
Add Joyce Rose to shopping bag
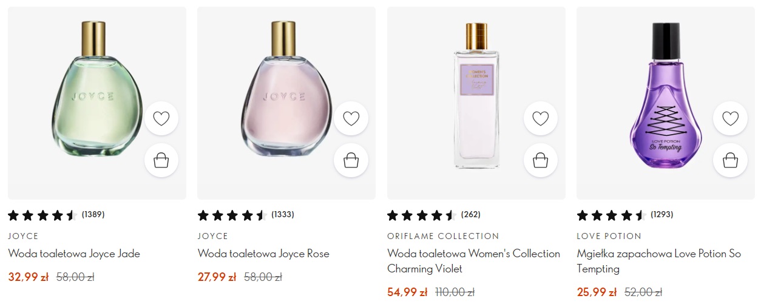point(351,160)
